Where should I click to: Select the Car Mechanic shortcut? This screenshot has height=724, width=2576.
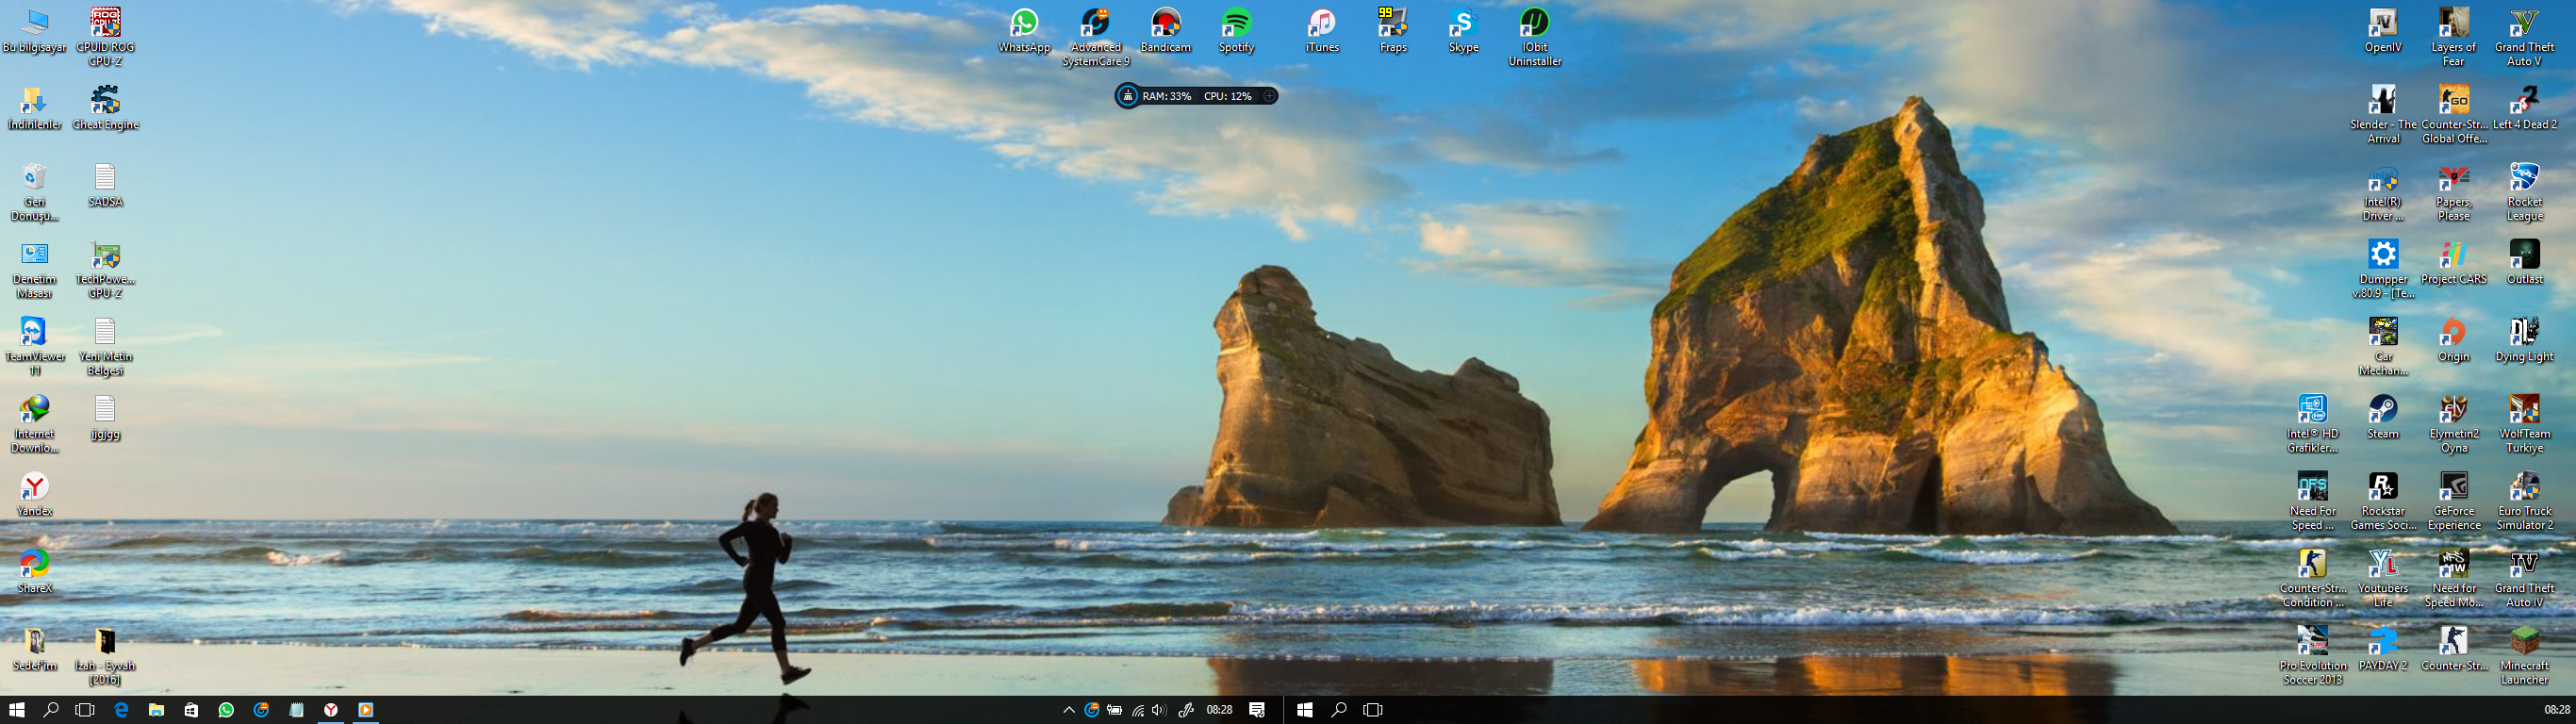[x=2383, y=347]
